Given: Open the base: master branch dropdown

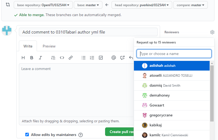Looking at the screenshot, I should tap(88, 5).
